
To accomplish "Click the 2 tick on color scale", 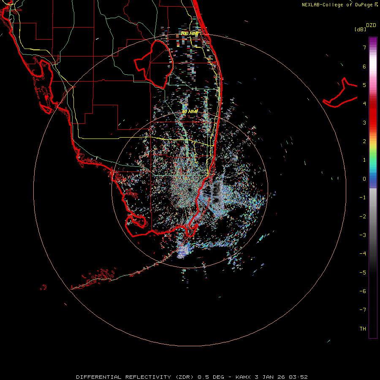I will click(x=364, y=141).
